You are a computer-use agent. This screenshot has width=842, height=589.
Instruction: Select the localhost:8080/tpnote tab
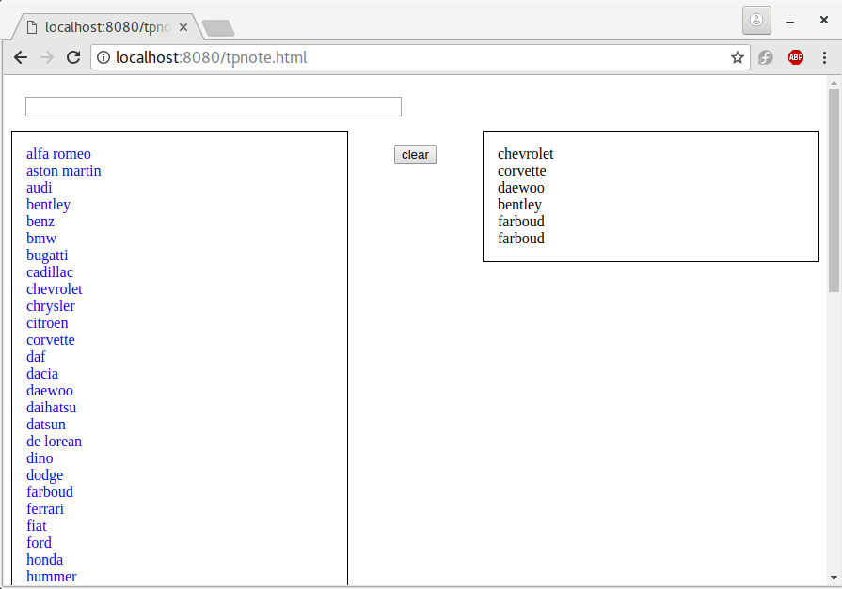[107, 27]
